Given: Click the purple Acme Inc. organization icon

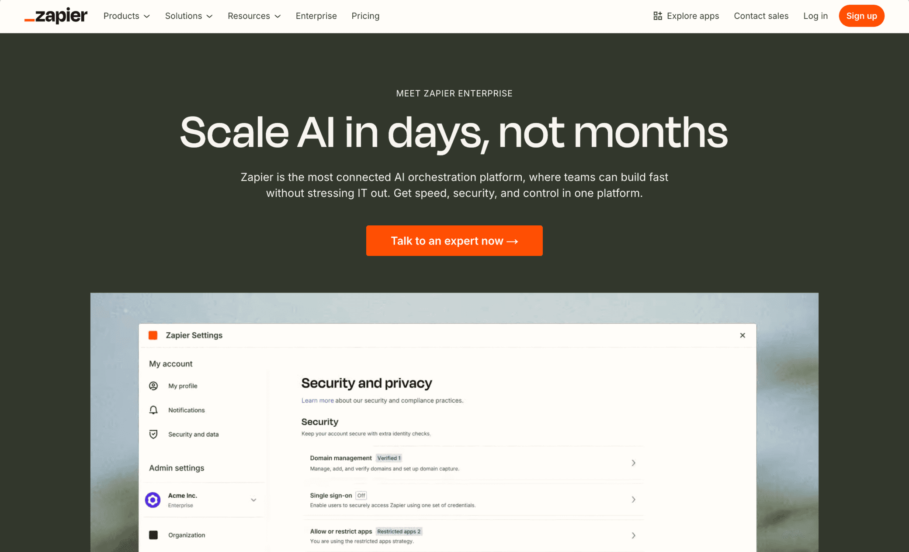Looking at the screenshot, I should 153,500.
